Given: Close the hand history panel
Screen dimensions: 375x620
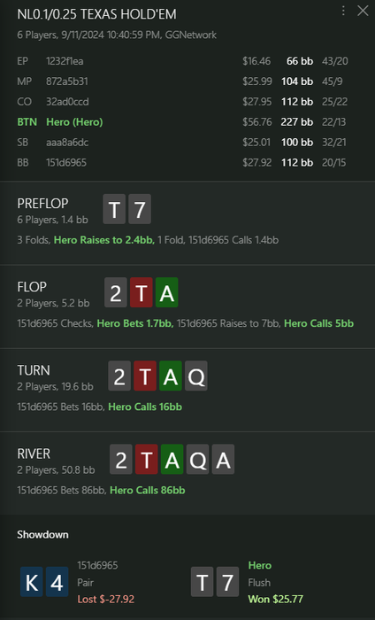Looking at the screenshot, I should tap(363, 11).
